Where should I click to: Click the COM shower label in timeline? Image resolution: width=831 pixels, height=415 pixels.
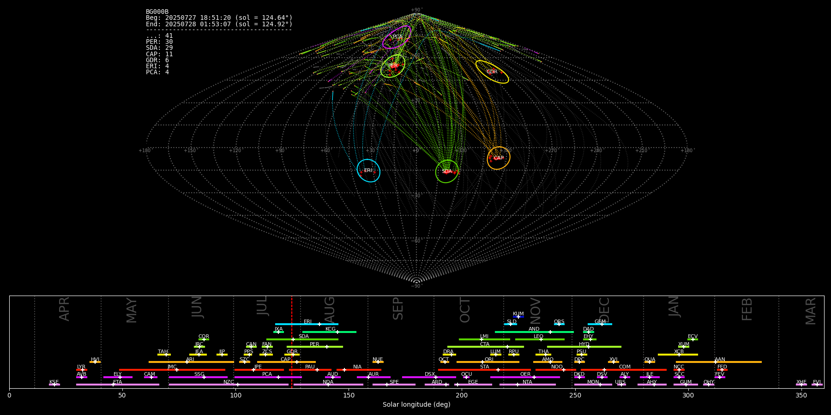coord(625,367)
